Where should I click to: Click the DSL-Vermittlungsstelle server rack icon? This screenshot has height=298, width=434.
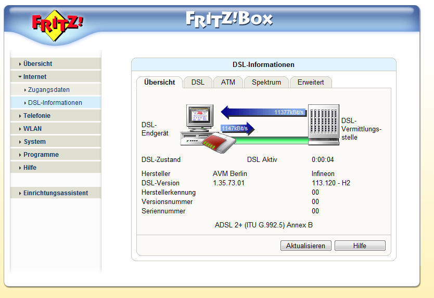click(x=324, y=125)
